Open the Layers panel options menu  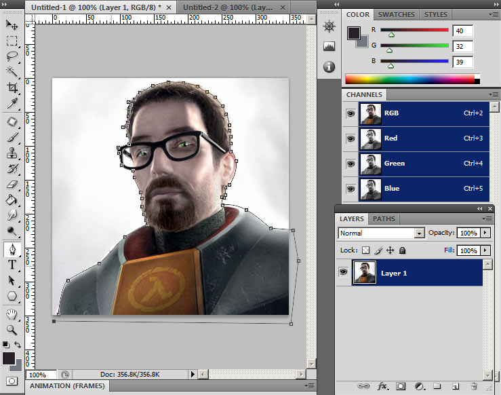(x=487, y=219)
